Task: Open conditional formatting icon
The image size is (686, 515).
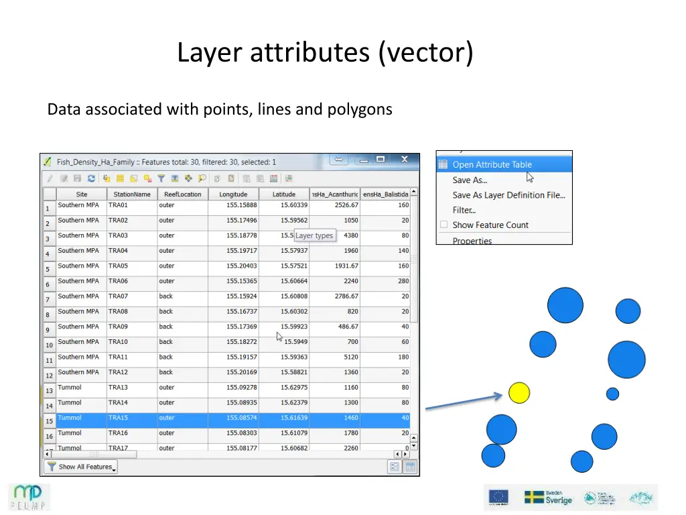Action: (x=289, y=178)
